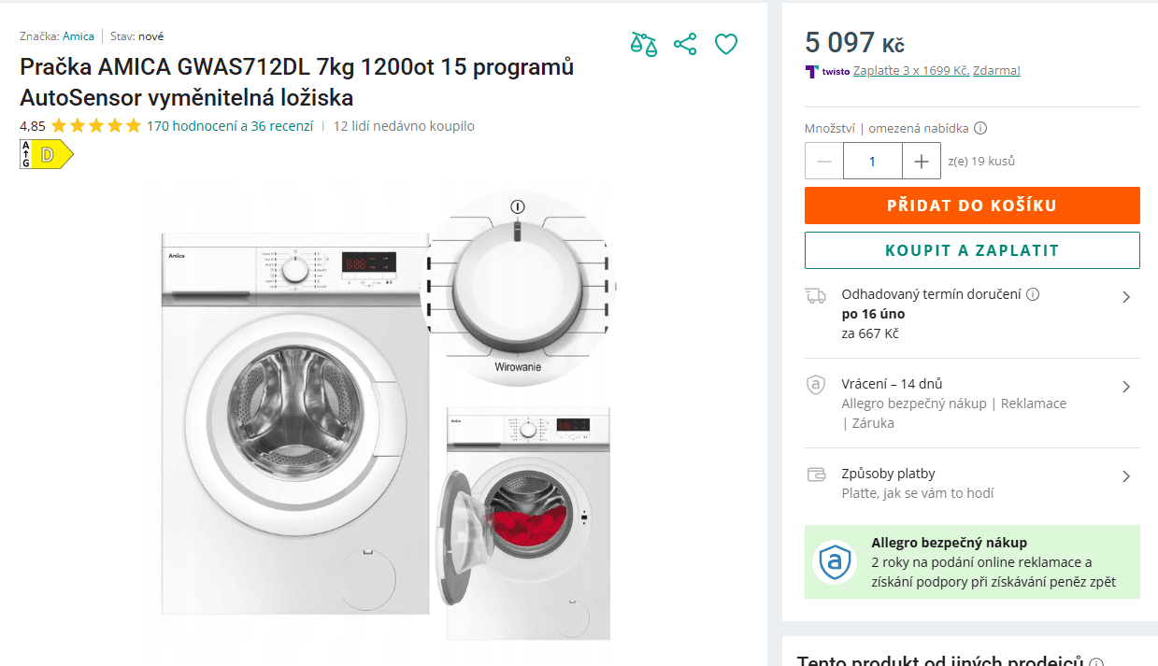Expand the payment methods section
This screenshot has height=666, width=1158.
(x=1126, y=476)
